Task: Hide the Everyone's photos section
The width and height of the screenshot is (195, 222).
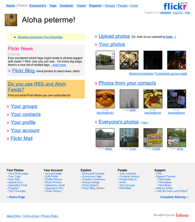Action: [x=145, y=123]
